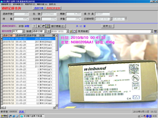
Task: Switch to the weighing record query tab
Action: coord(53,8)
